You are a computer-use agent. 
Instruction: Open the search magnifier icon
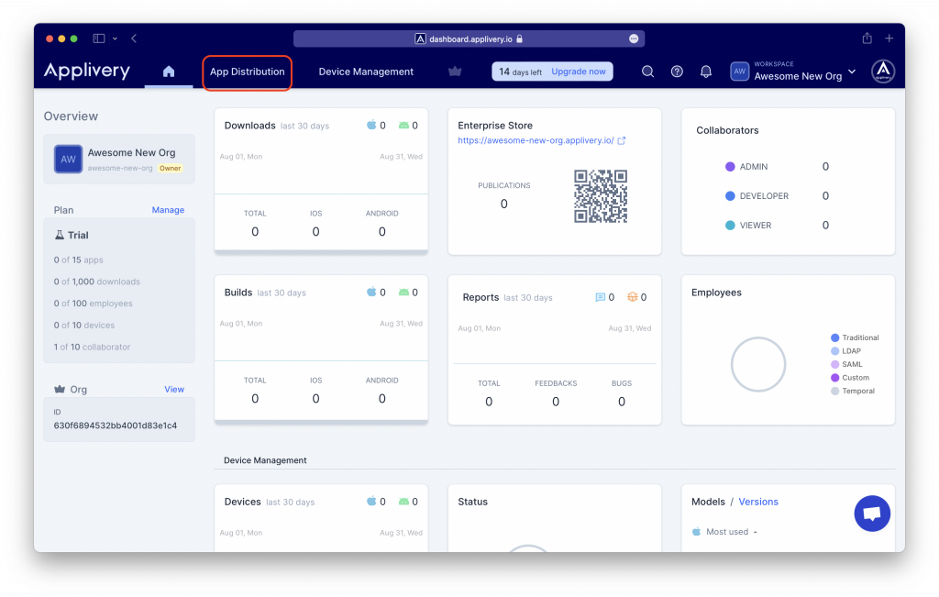click(647, 72)
